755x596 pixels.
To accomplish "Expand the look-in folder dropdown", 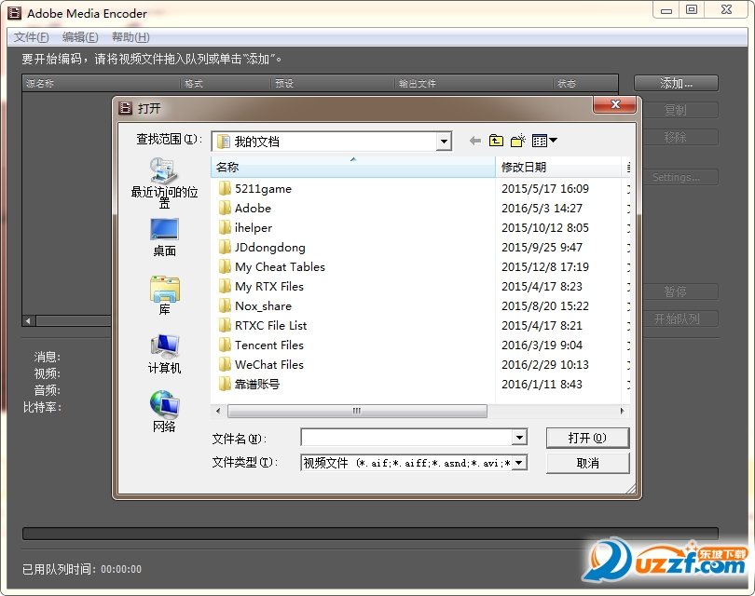I will pyautogui.click(x=444, y=142).
